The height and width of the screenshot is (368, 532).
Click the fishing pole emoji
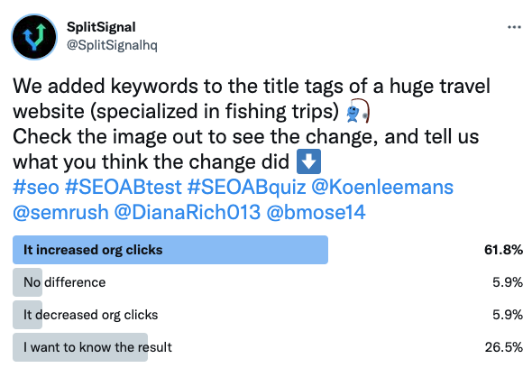pyautogui.click(x=357, y=111)
